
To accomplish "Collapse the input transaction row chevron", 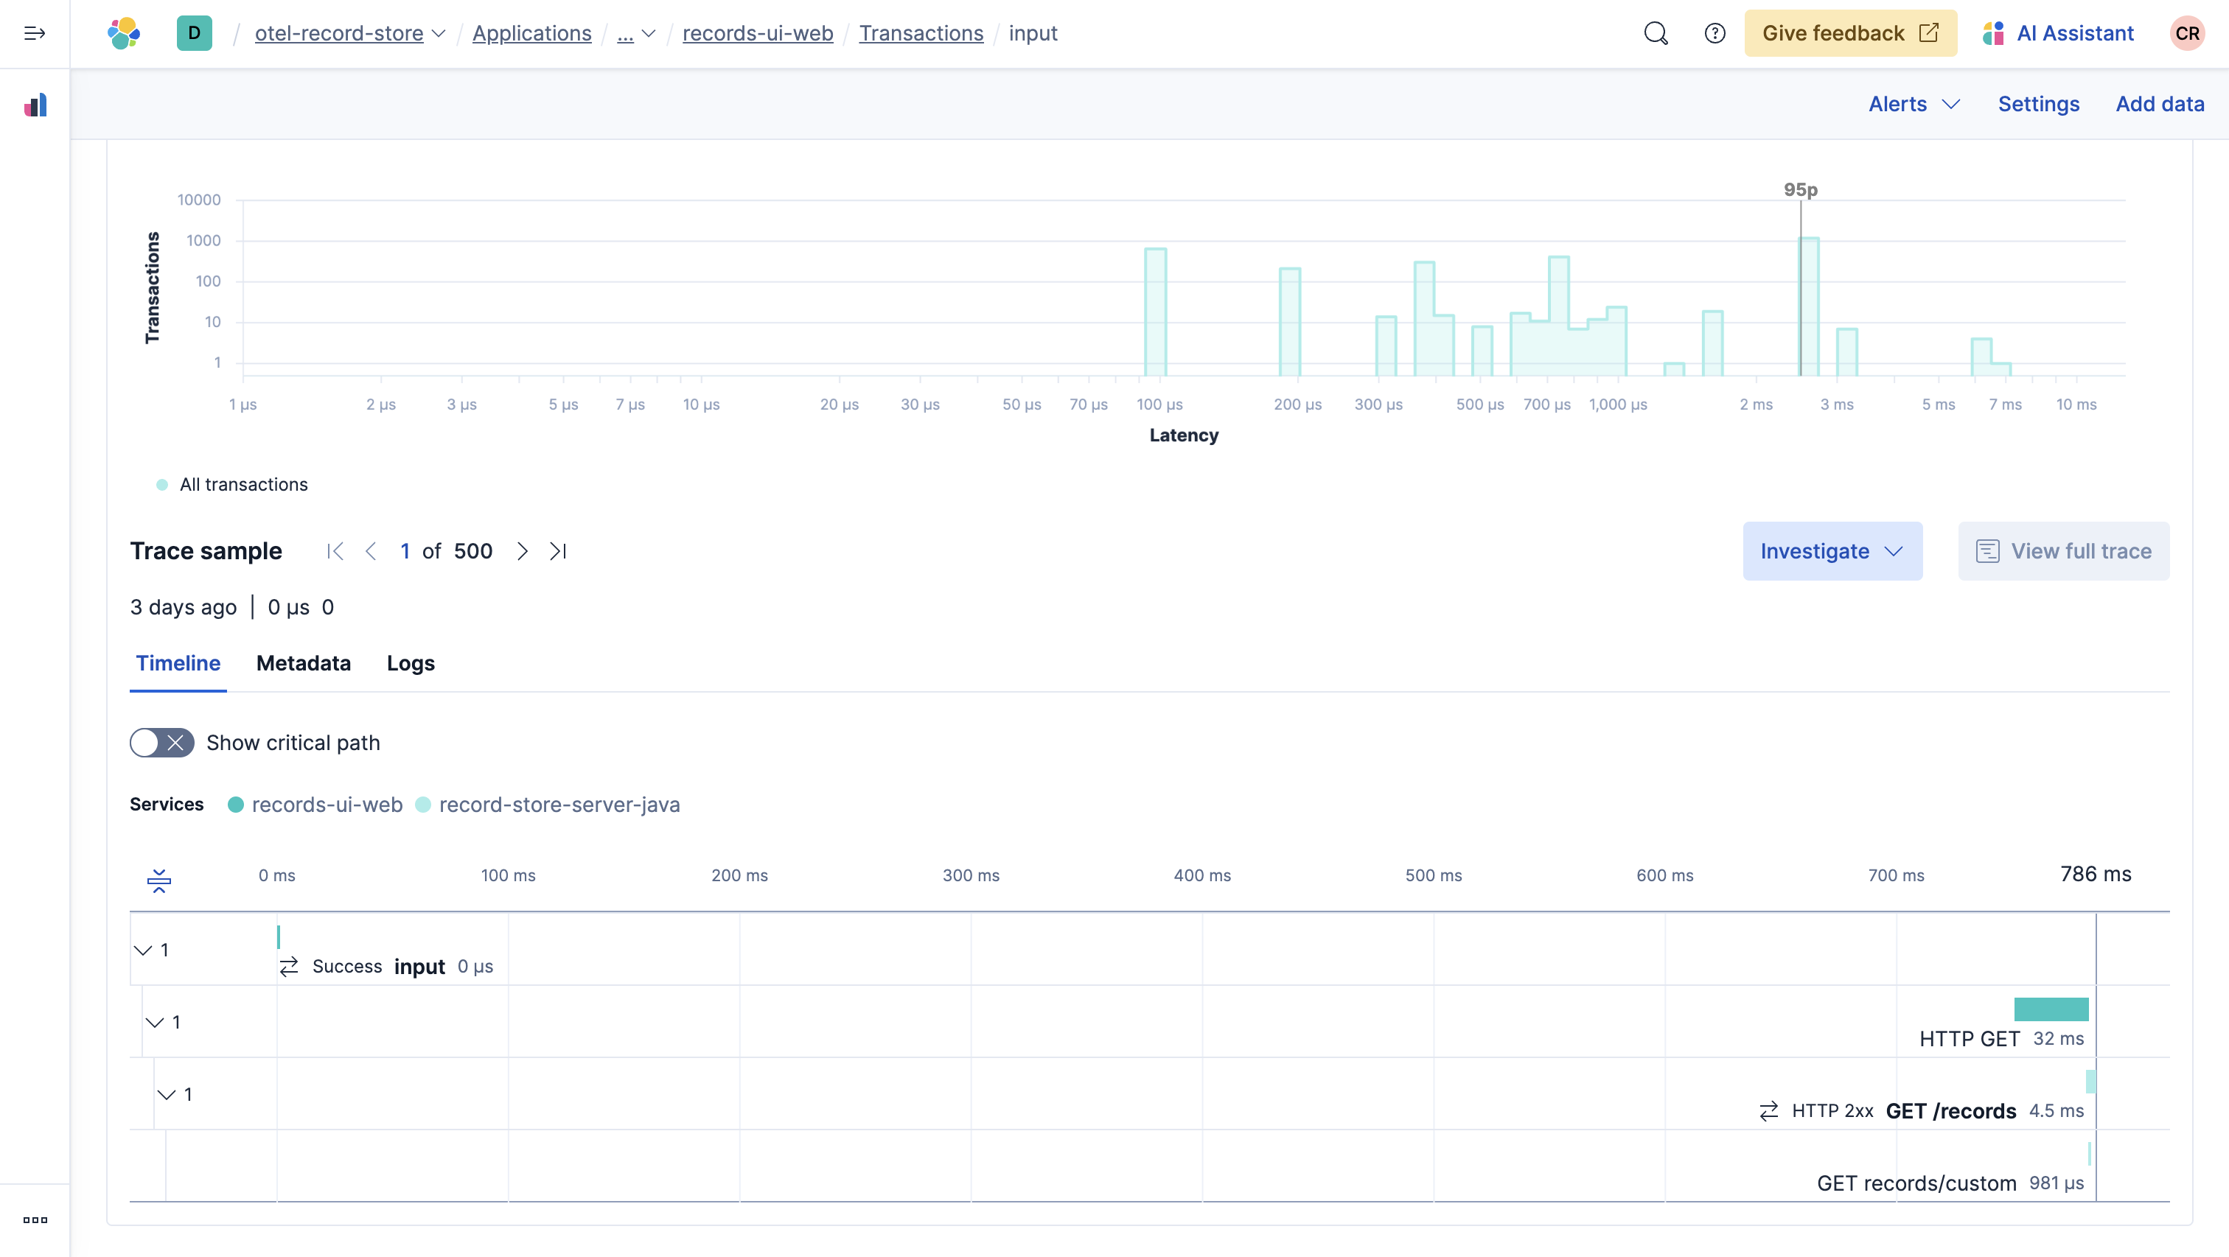I will pyautogui.click(x=143, y=950).
